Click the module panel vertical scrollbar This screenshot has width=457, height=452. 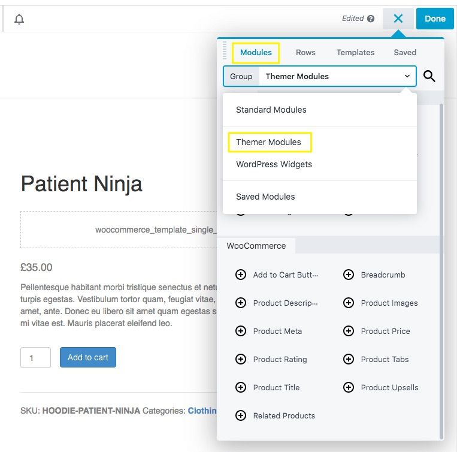coord(442,270)
